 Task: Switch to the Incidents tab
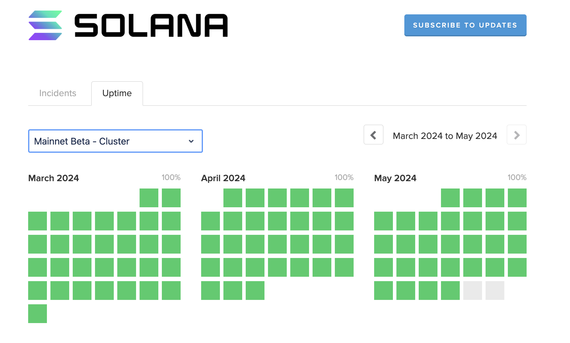tap(58, 93)
